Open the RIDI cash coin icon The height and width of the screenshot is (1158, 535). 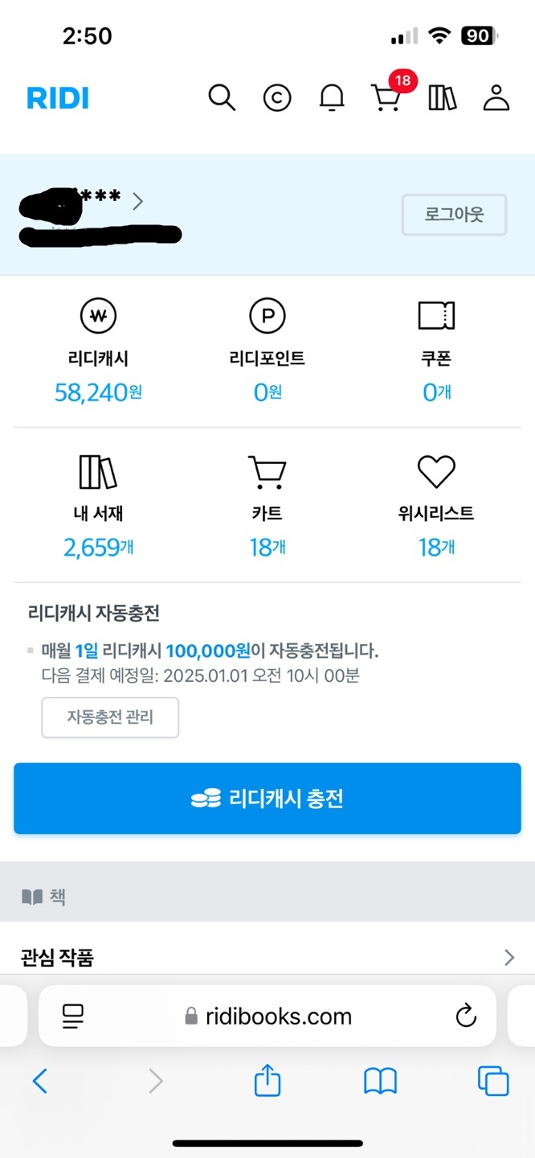point(277,98)
